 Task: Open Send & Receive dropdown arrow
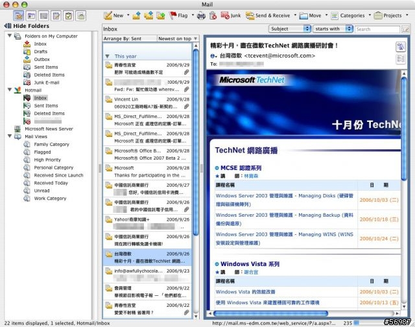(295, 15)
